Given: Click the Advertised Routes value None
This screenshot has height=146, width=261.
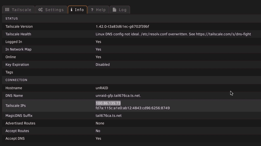Looking at the screenshot, I should click(100, 123).
